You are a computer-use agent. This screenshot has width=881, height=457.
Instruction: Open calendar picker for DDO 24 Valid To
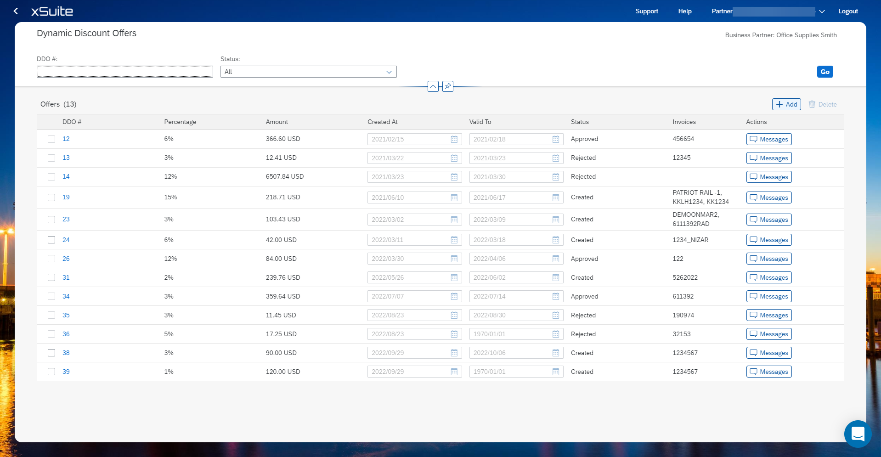point(555,240)
